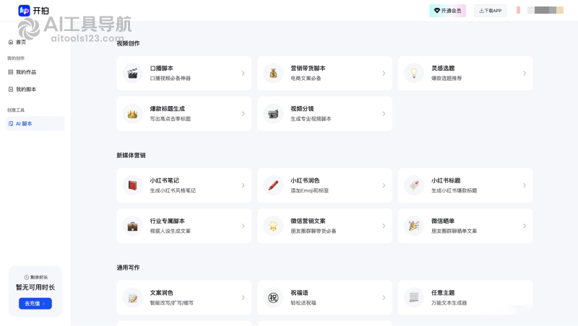This screenshot has height=326, width=578.
Task: Click the briefcase icon for 行业专属脚本
Action: click(132, 226)
